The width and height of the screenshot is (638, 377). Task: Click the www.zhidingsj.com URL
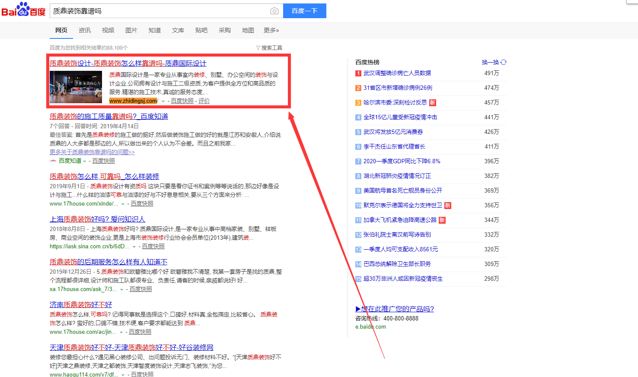click(x=134, y=101)
